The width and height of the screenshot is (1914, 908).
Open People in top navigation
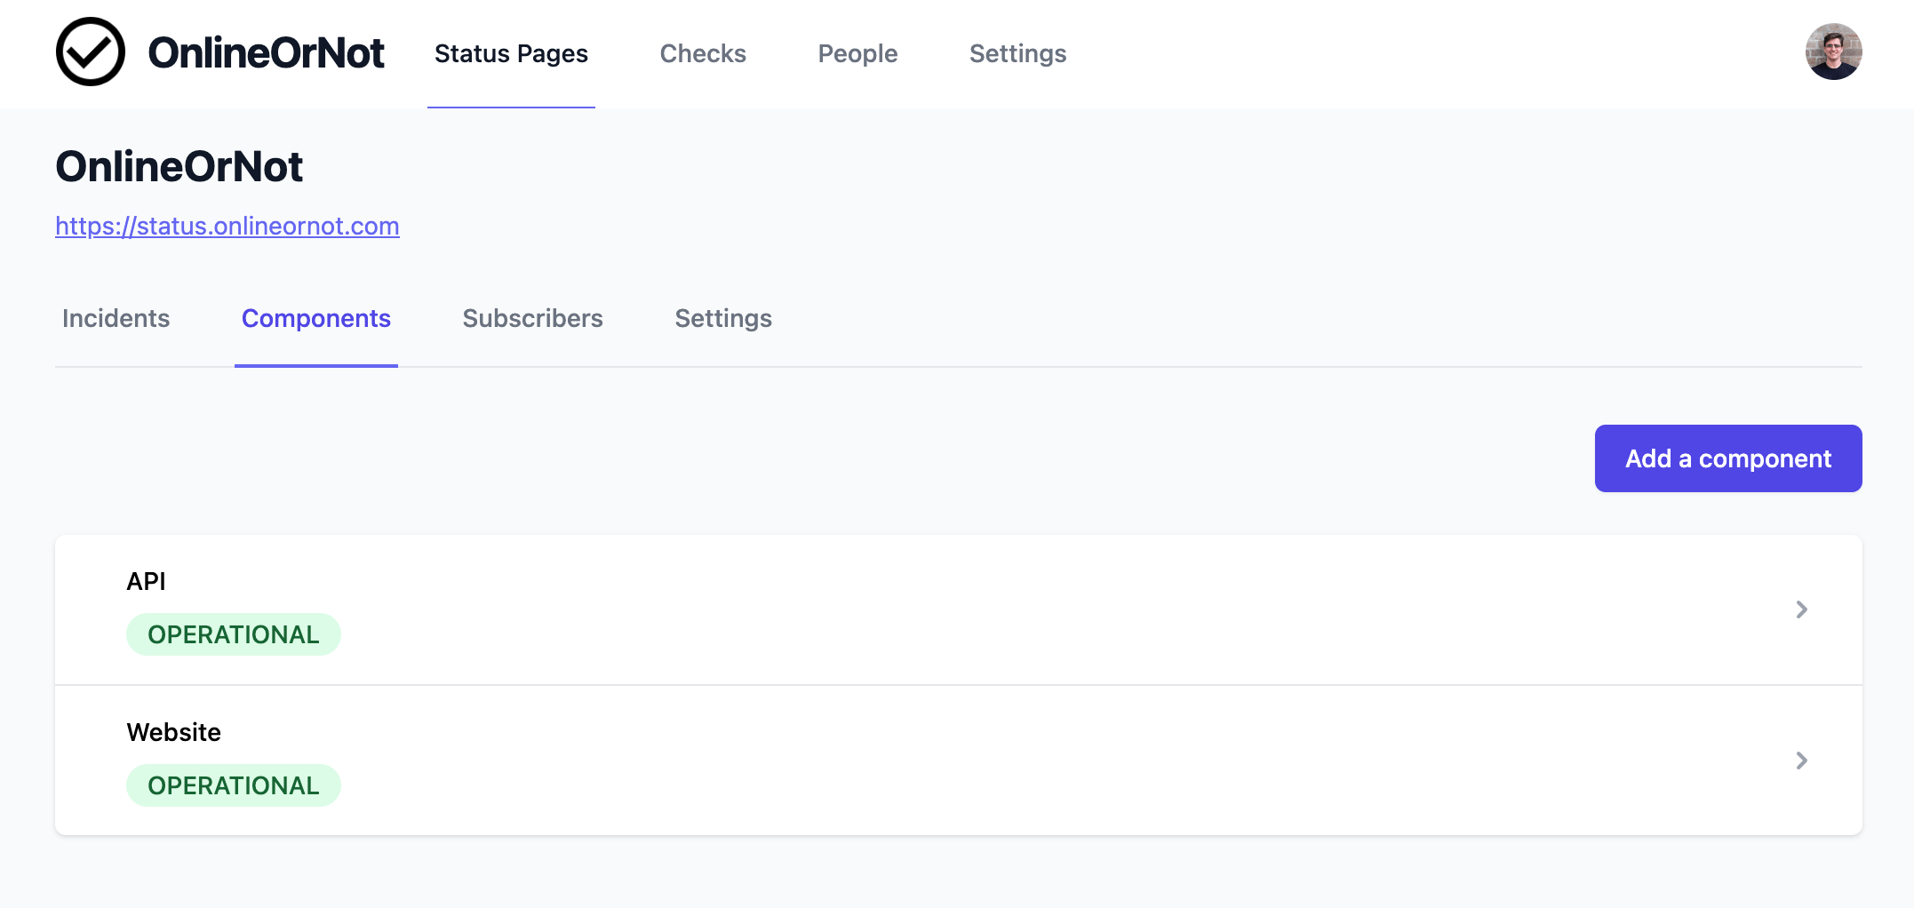click(857, 54)
